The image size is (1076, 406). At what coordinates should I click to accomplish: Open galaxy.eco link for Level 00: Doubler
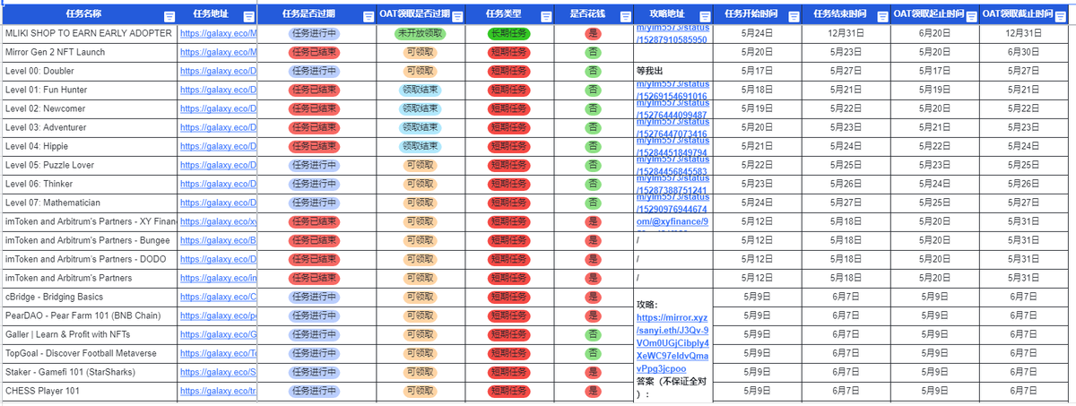pyautogui.click(x=218, y=71)
